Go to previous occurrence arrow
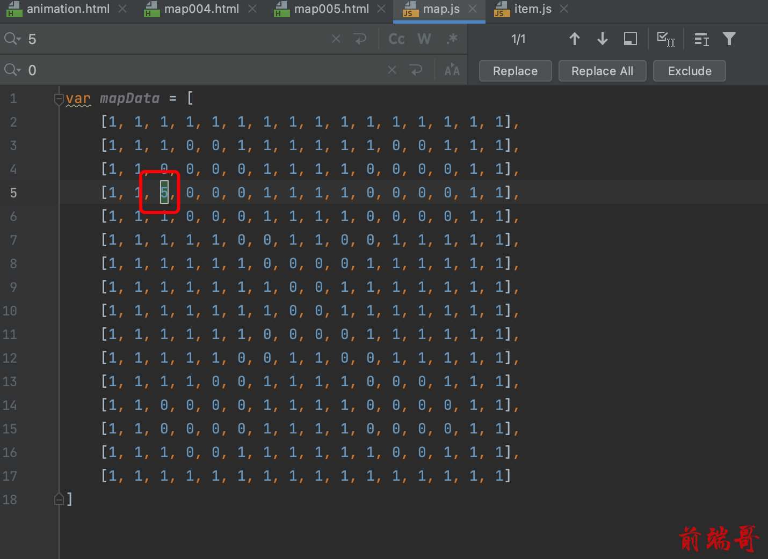The width and height of the screenshot is (768, 559). click(x=574, y=39)
